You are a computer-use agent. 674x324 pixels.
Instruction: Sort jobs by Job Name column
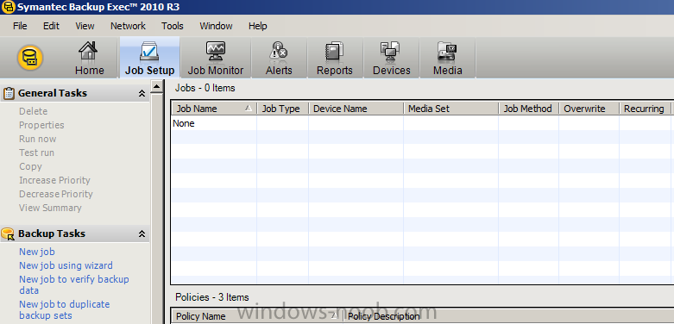(214, 109)
